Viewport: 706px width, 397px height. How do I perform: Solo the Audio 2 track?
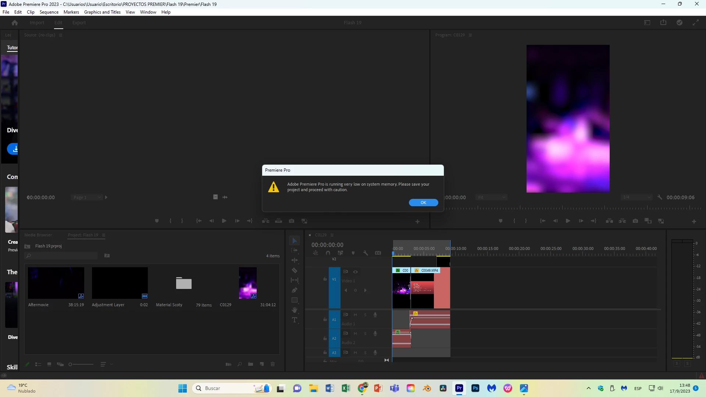tap(365, 333)
